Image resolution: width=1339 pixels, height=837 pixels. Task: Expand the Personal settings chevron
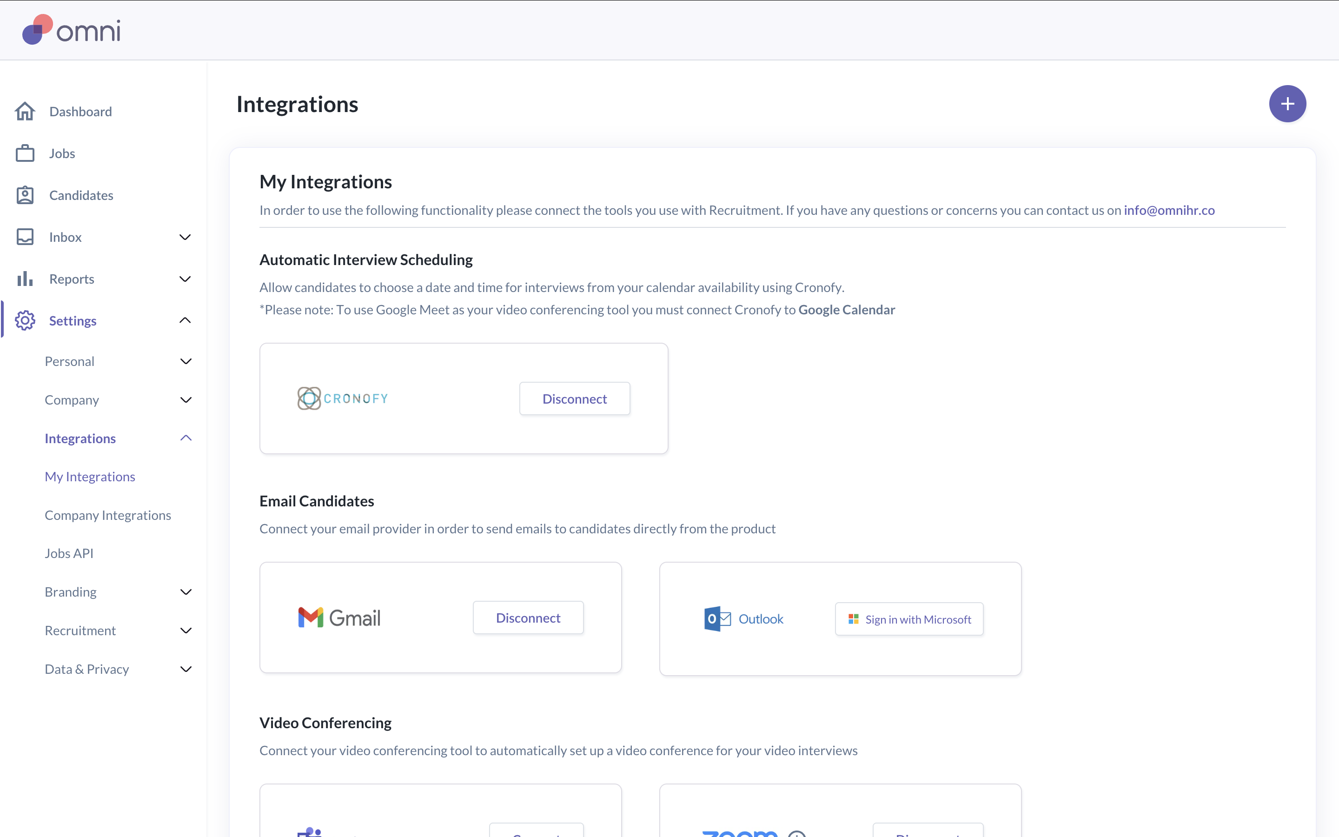tap(186, 361)
